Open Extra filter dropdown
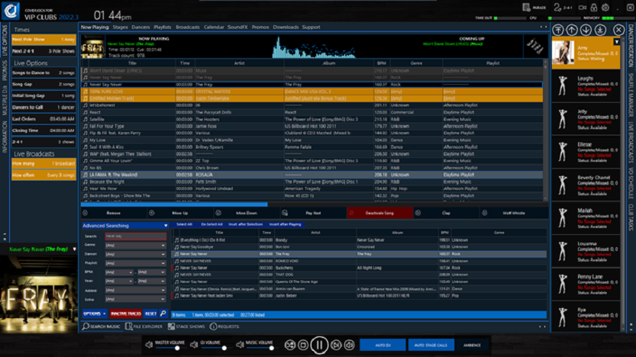The height and width of the screenshot is (357, 636). tap(135, 299)
